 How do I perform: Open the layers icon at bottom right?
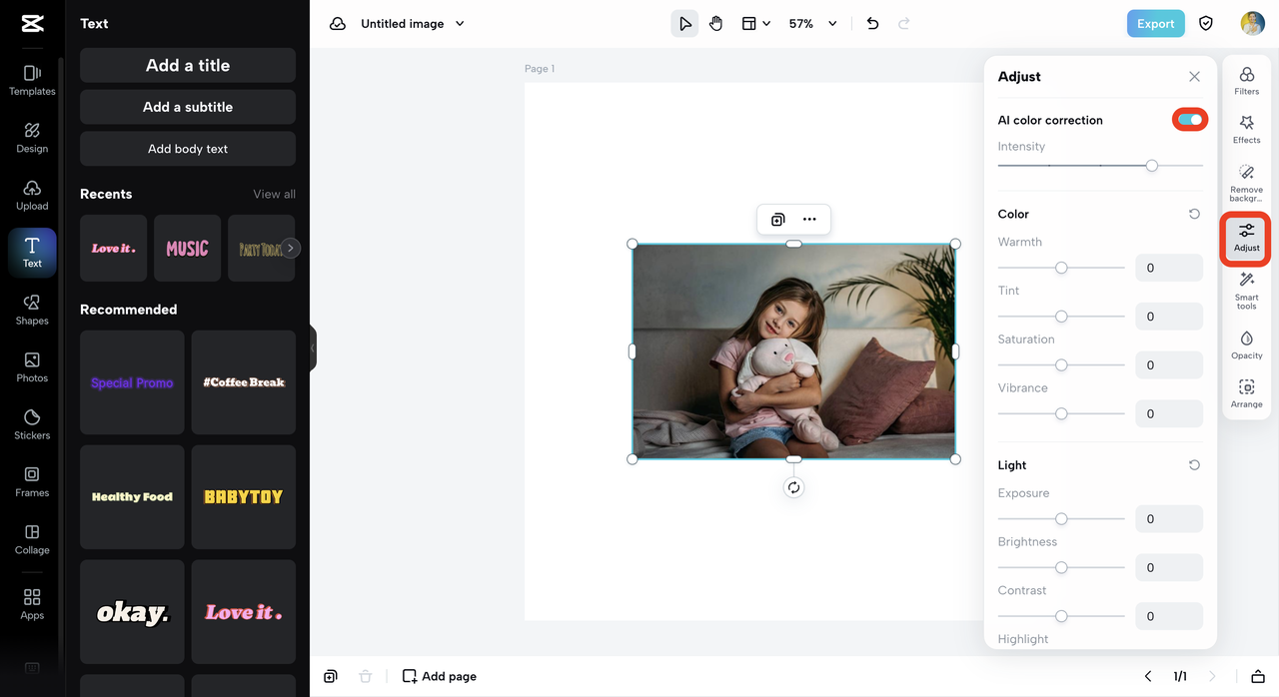click(x=1258, y=676)
